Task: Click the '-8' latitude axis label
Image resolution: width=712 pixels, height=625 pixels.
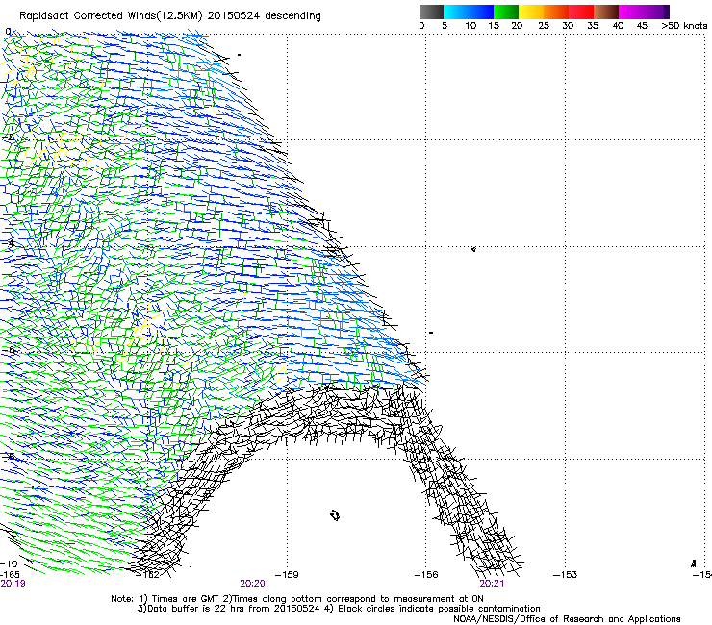Action: point(9,457)
